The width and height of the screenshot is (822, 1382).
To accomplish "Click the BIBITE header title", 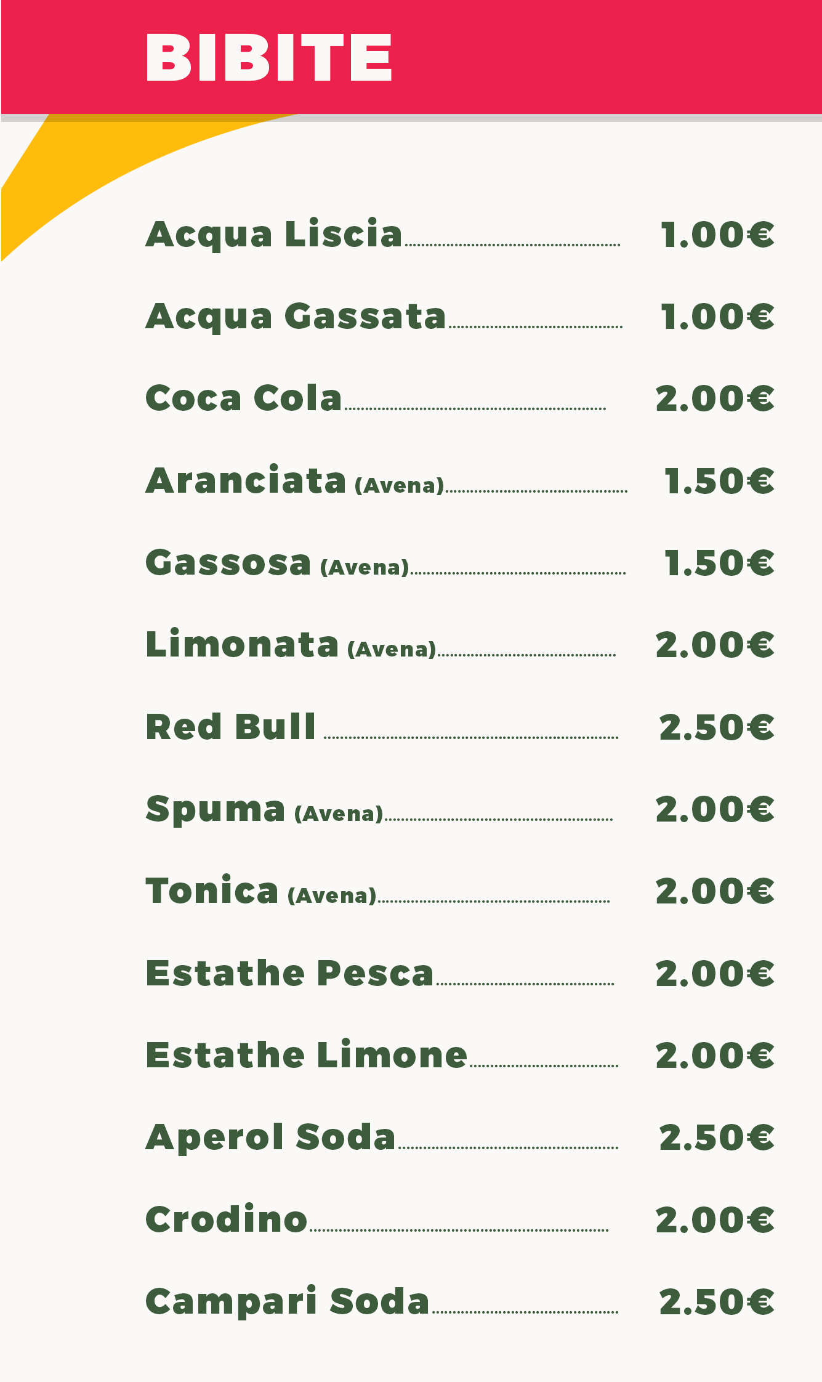I will [x=268, y=57].
